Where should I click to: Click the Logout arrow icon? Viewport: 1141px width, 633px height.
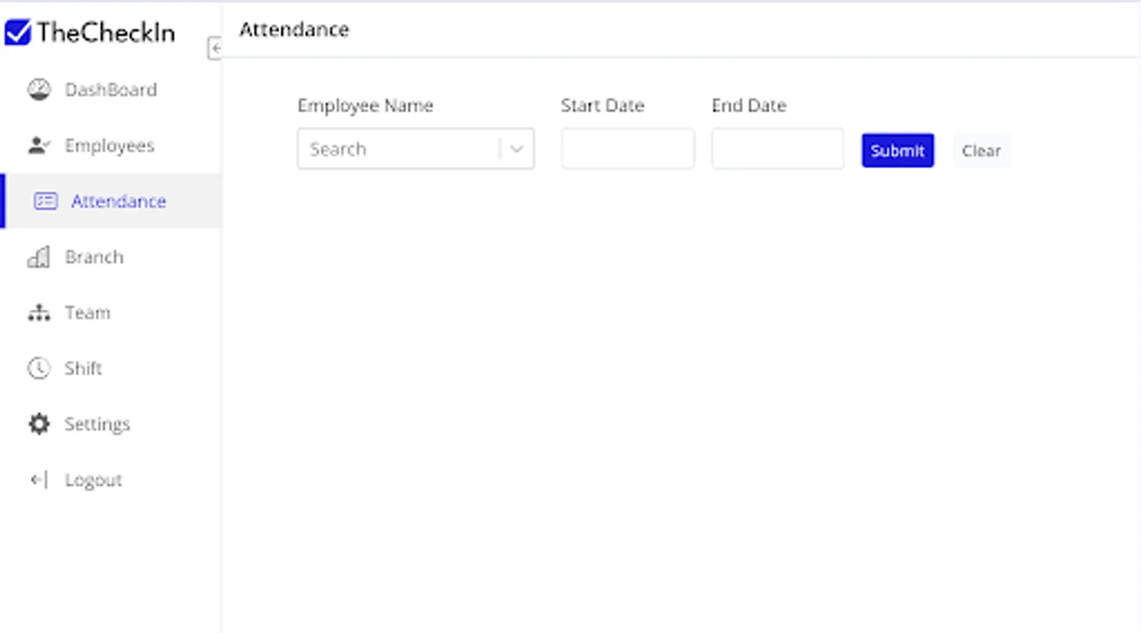(39, 480)
